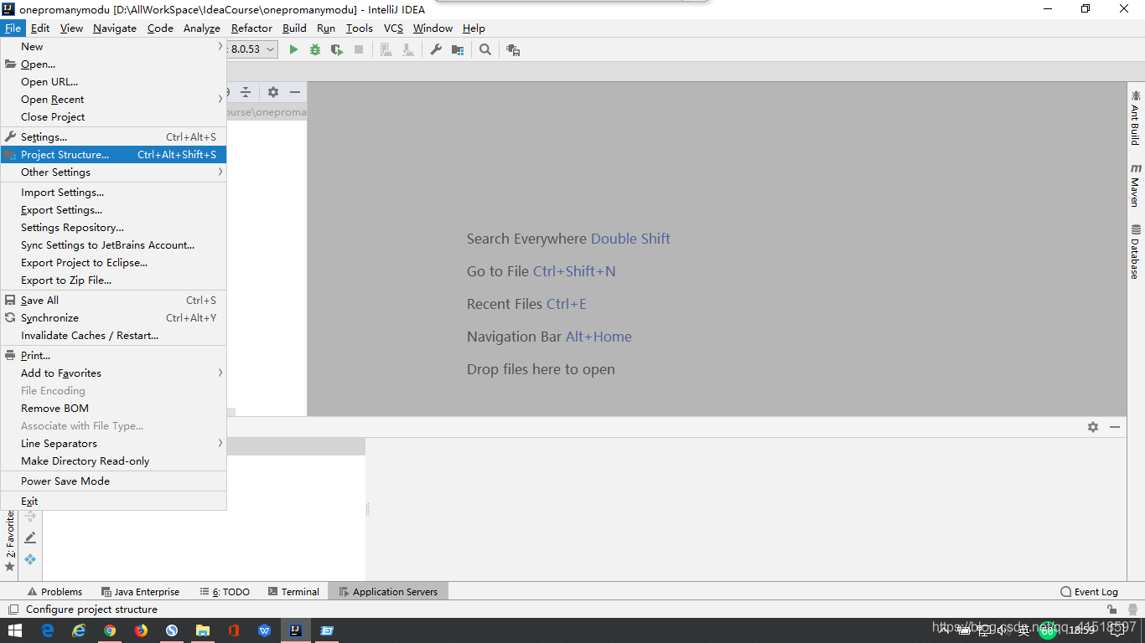Run the application with the green play icon
Viewport: 1145px width, 643px height.
(293, 49)
